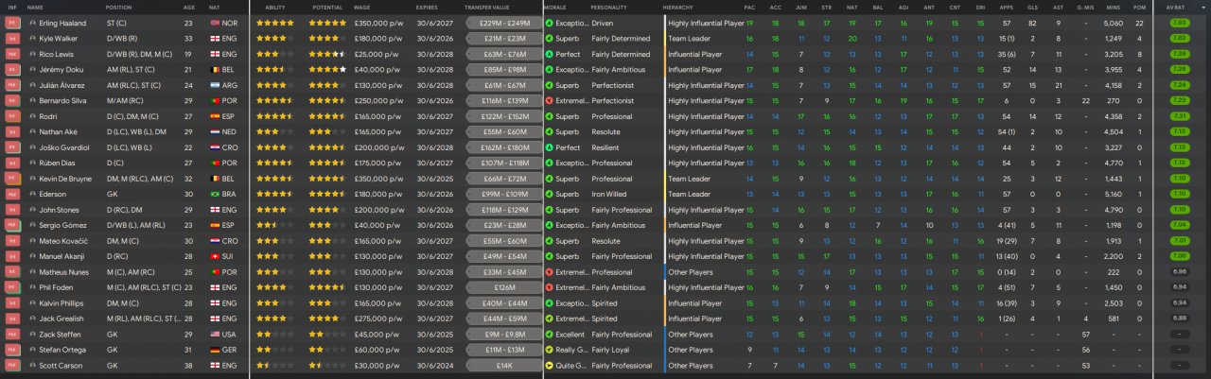Click the green morale icon for Erling Haaland
This screenshot has width=1211, height=379.
coord(550,23)
